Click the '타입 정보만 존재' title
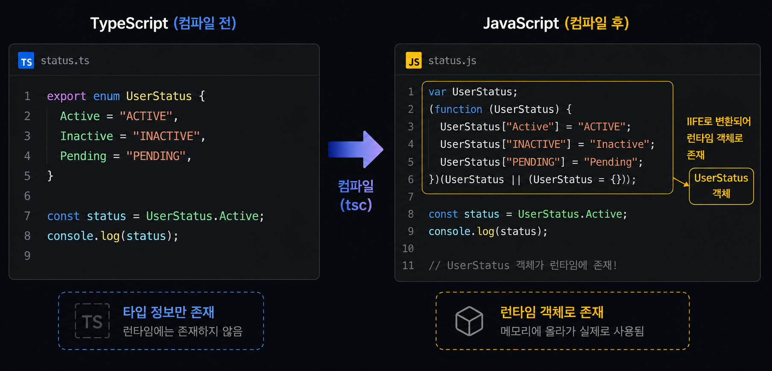772x371 pixels. tap(169, 312)
